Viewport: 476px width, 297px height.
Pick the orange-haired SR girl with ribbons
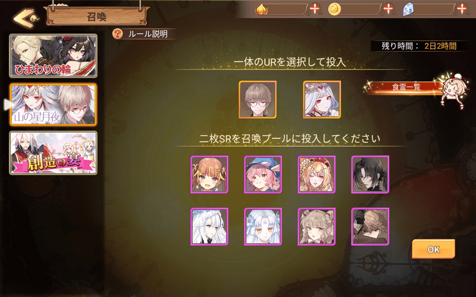tap(209, 175)
